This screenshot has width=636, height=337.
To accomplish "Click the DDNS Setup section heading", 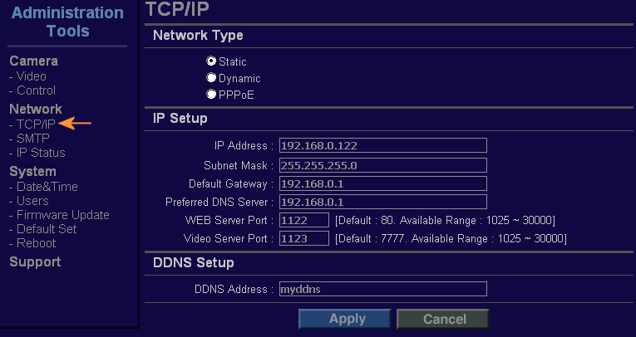I will click(194, 263).
